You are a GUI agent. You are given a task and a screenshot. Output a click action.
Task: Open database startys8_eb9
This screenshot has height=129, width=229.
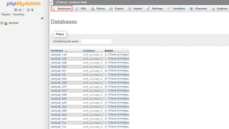click(59, 119)
